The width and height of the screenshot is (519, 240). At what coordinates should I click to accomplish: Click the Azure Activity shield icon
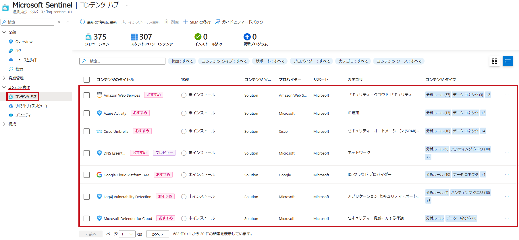pos(99,113)
